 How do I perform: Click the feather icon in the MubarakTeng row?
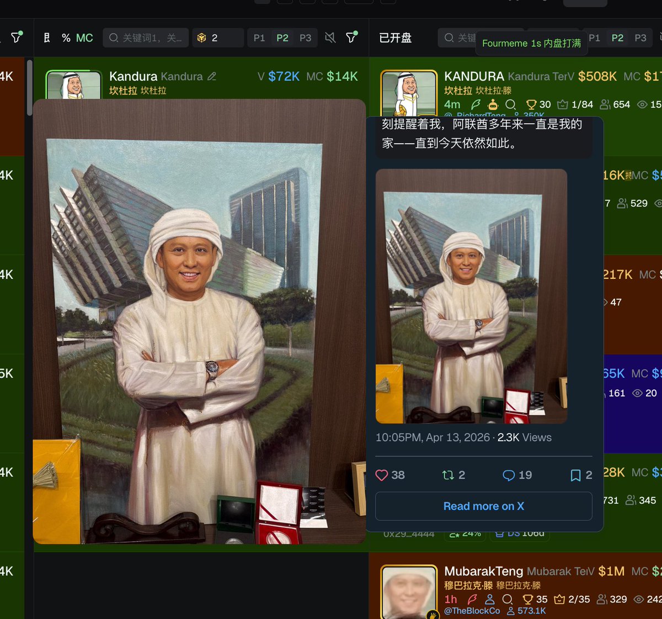(472, 599)
